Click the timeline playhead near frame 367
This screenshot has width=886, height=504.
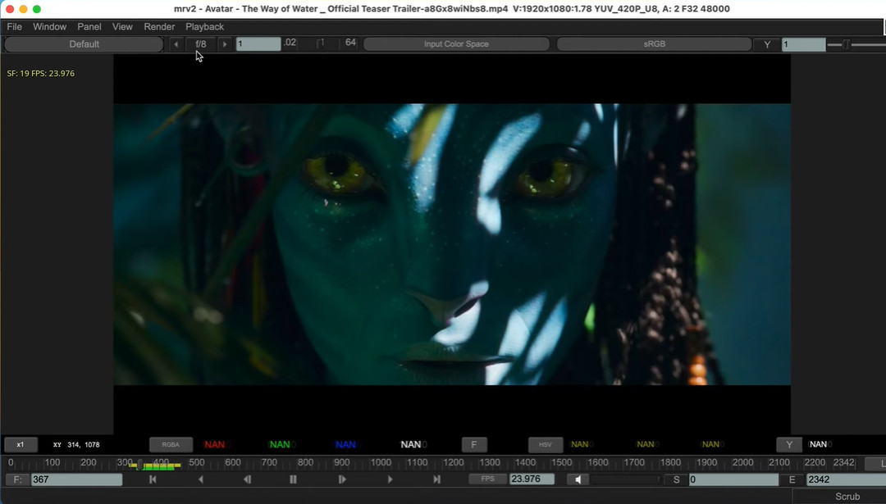140,465
